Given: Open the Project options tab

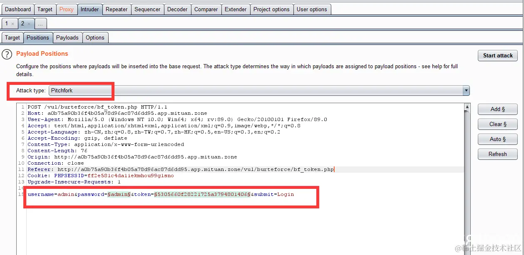Looking at the screenshot, I should (x=271, y=9).
